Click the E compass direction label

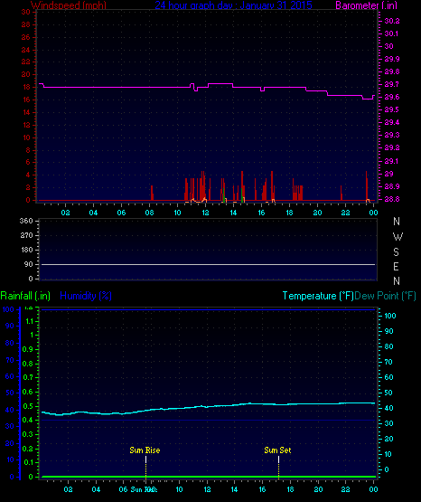coord(396,266)
